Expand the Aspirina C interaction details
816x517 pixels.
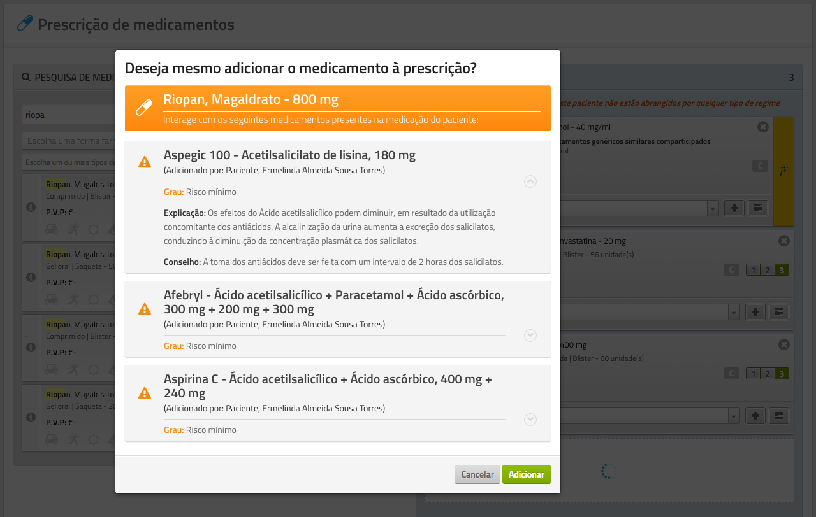pos(530,420)
